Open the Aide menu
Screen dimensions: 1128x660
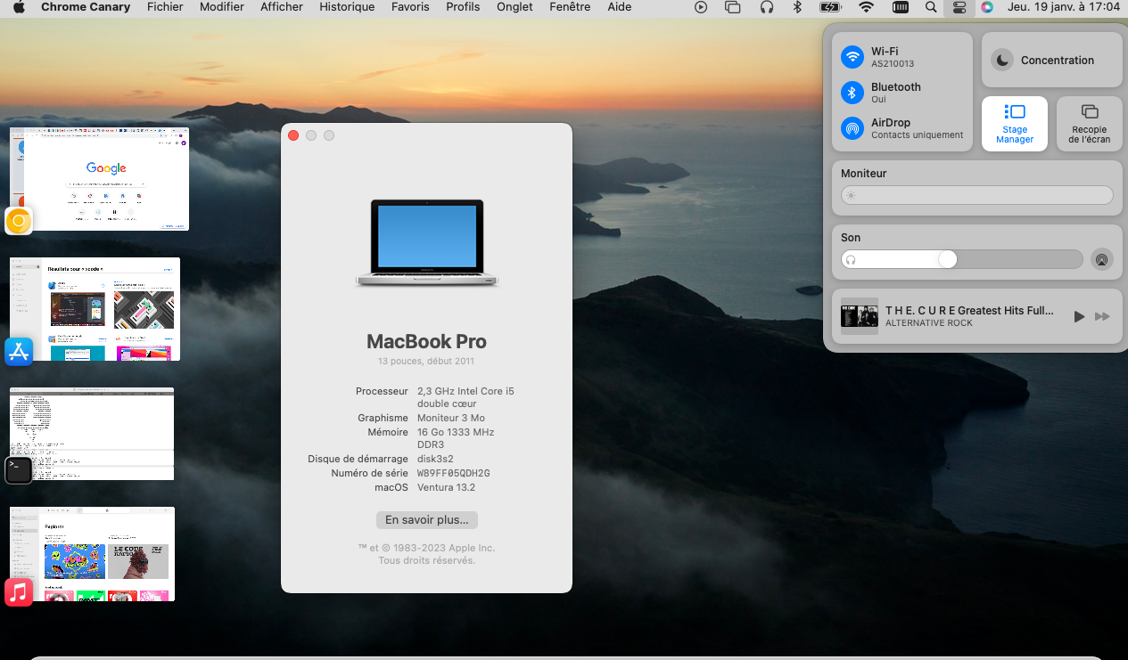pyautogui.click(x=619, y=7)
